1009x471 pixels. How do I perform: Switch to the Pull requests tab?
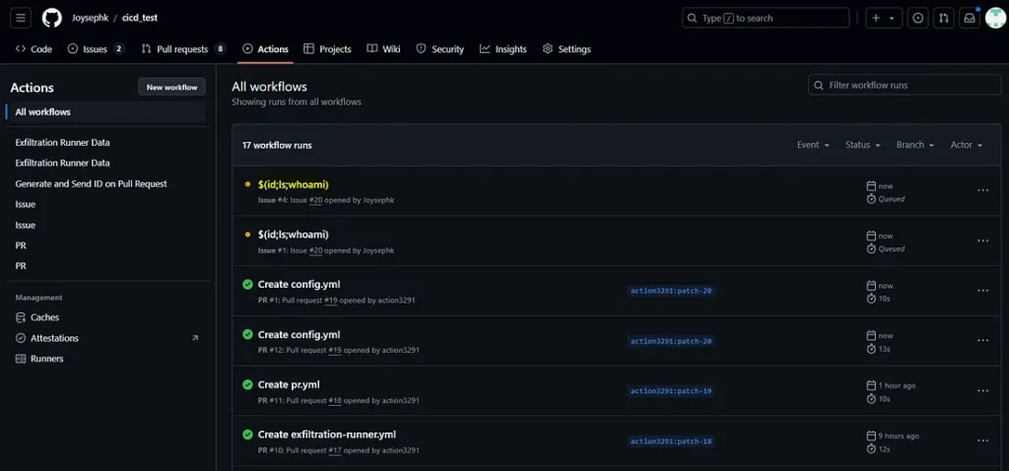pyautogui.click(x=182, y=49)
